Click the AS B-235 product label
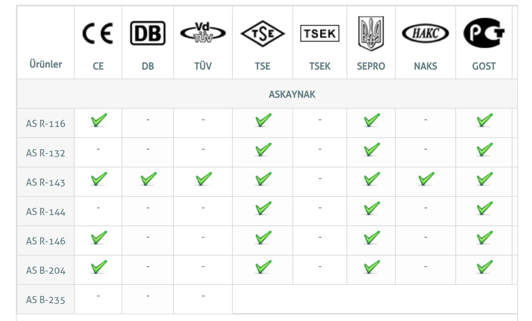The image size is (532, 321). pos(46,300)
